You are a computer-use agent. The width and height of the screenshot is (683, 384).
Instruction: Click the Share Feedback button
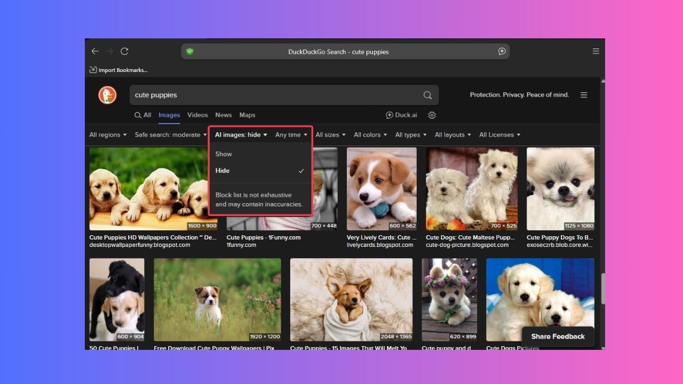pyautogui.click(x=558, y=336)
